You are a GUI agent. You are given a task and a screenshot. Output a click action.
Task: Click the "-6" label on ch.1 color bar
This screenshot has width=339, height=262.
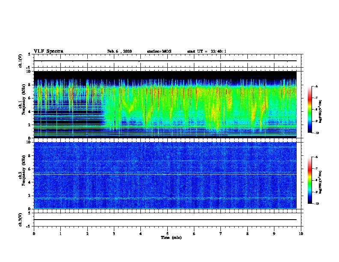[x=316, y=86]
